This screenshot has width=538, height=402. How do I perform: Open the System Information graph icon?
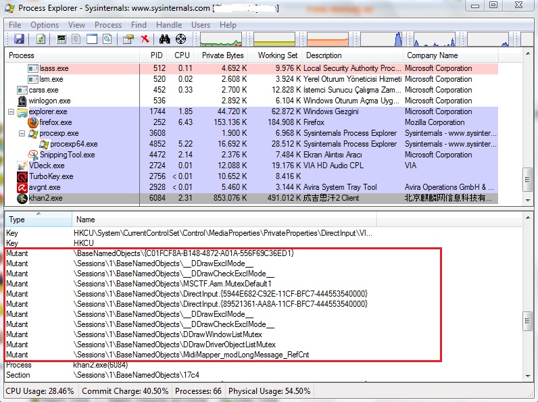[62, 39]
